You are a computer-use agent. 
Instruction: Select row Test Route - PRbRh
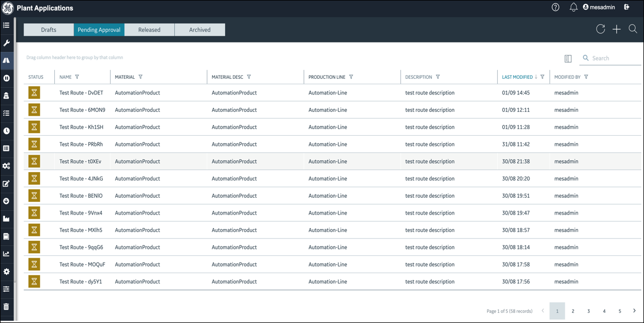[x=332, y=144]
